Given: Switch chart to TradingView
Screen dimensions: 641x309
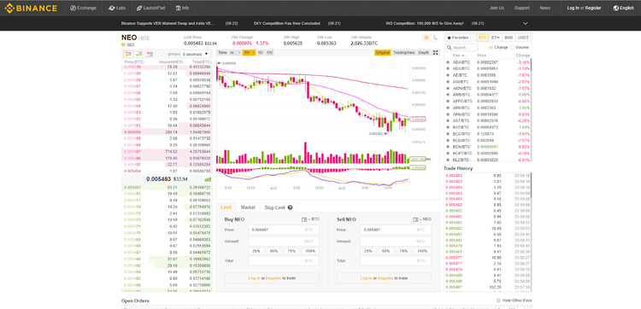Looking at the screenshot, I should click(404, 53).
